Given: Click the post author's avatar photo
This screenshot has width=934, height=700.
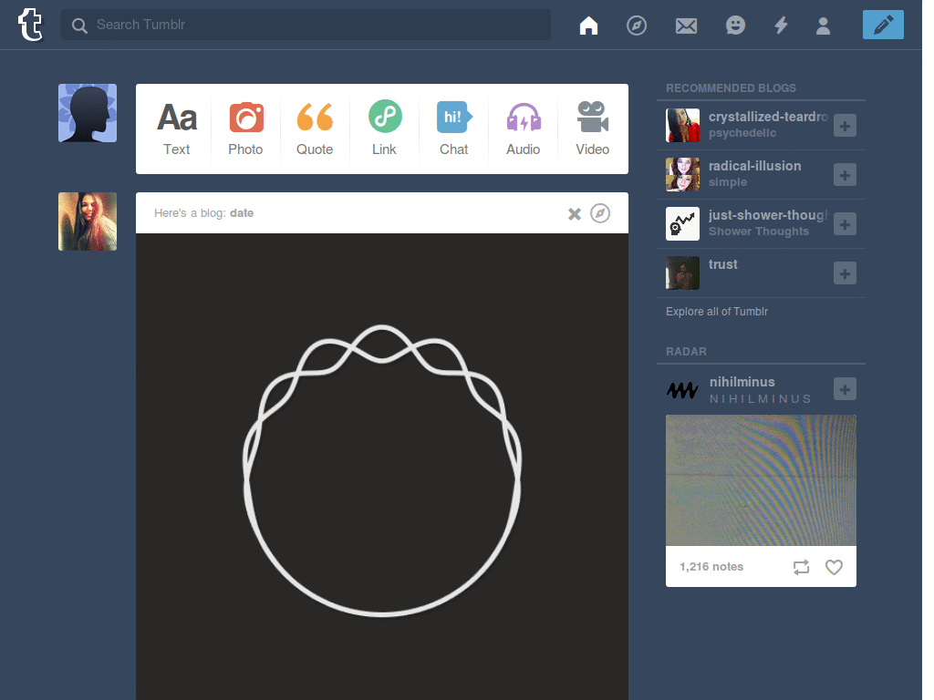Looking at the screenshot, I should pos(88,221).
